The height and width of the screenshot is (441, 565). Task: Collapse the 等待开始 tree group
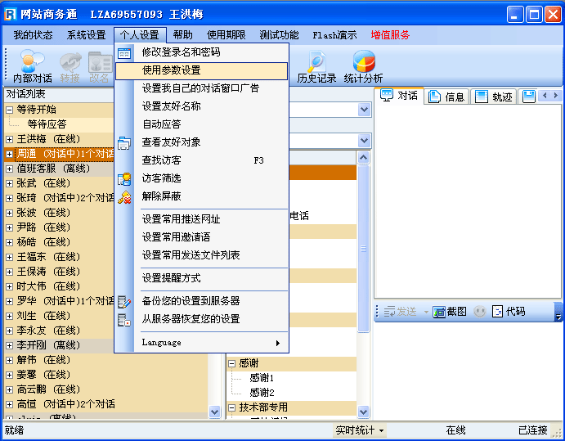(10, 110)
